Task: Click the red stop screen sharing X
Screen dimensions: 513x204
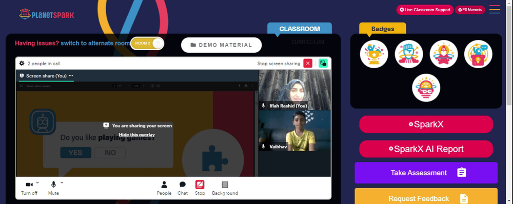Action: pyautogui.click(x=308, y=63)
